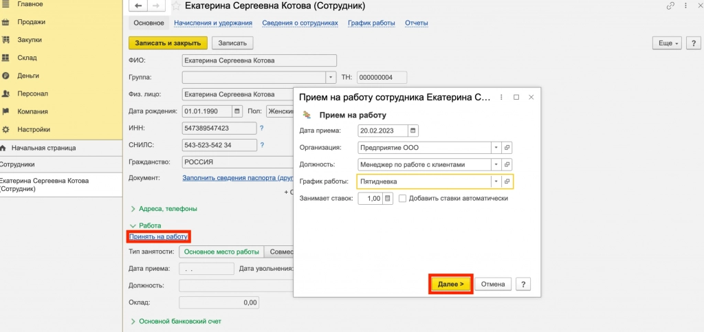This screenshot has width=704, height=332.
Task: Click Записать и закрыть button
Action: pyautogui.click(x=168, y=43)
